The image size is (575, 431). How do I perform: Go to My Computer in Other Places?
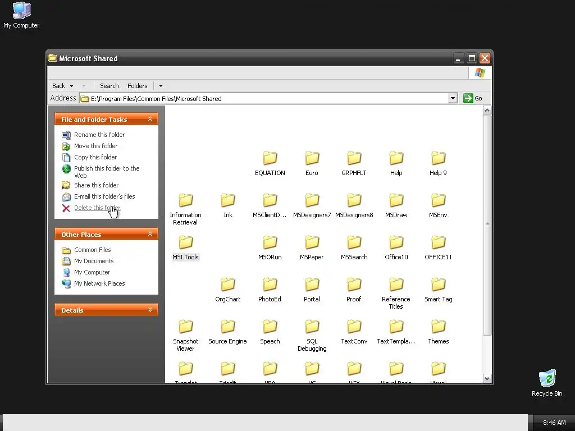(x=92, y=272)
